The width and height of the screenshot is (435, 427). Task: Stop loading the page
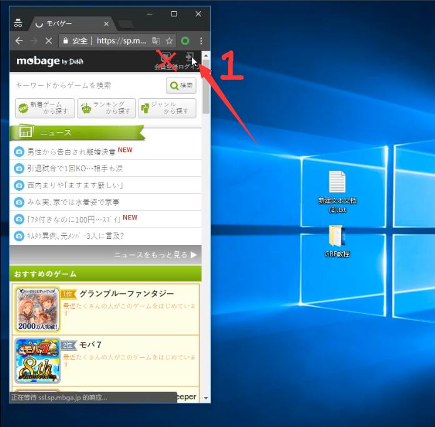click(x=49, y=41)
